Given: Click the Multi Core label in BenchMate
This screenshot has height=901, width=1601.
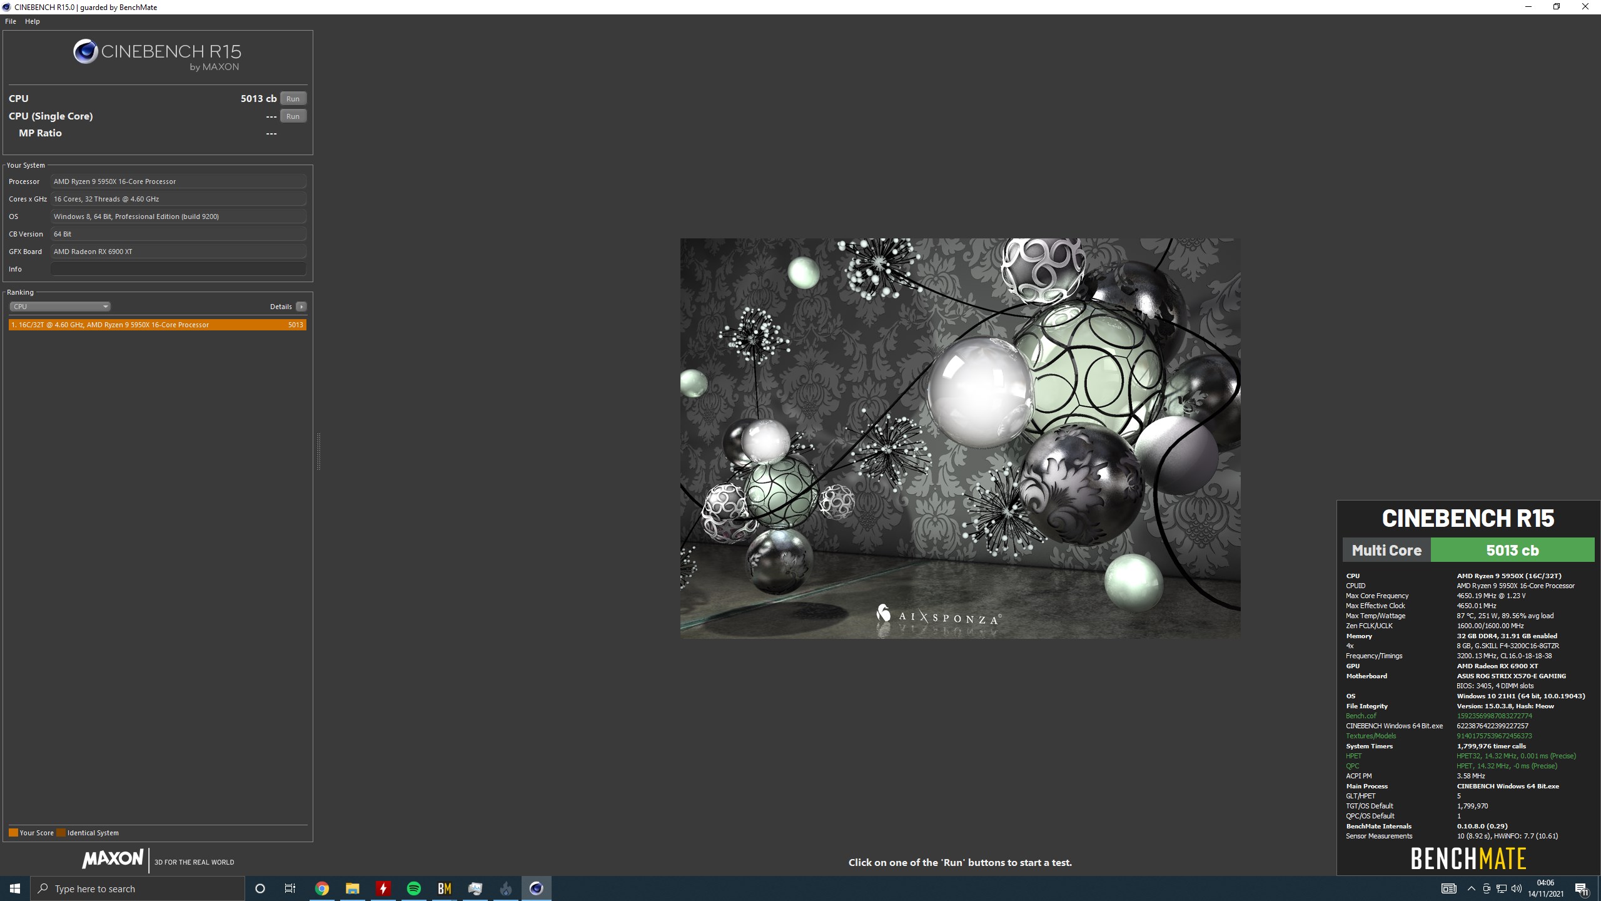Looking at the screenshot, I should pos(1386,550).
